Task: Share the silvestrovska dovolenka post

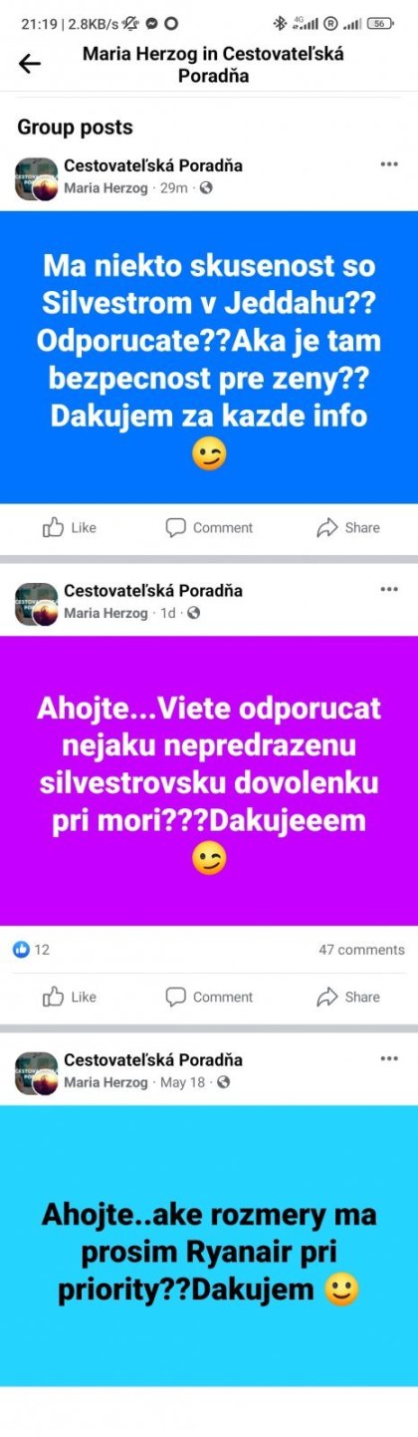Action: click(348, 997)
